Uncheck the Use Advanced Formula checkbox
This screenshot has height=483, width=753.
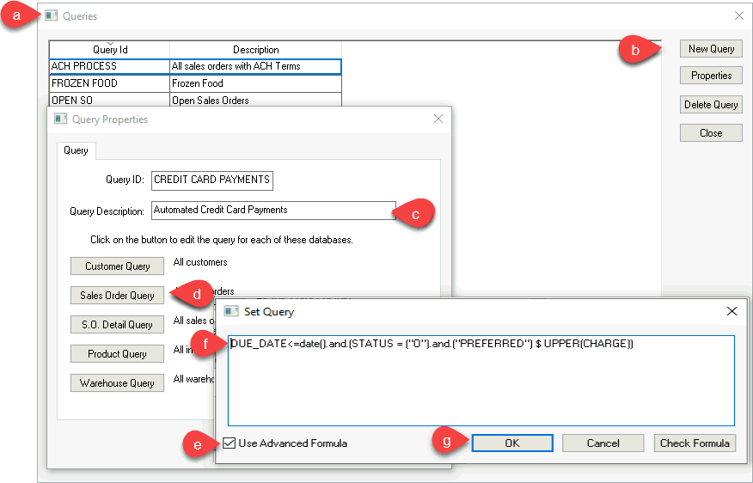229,443
